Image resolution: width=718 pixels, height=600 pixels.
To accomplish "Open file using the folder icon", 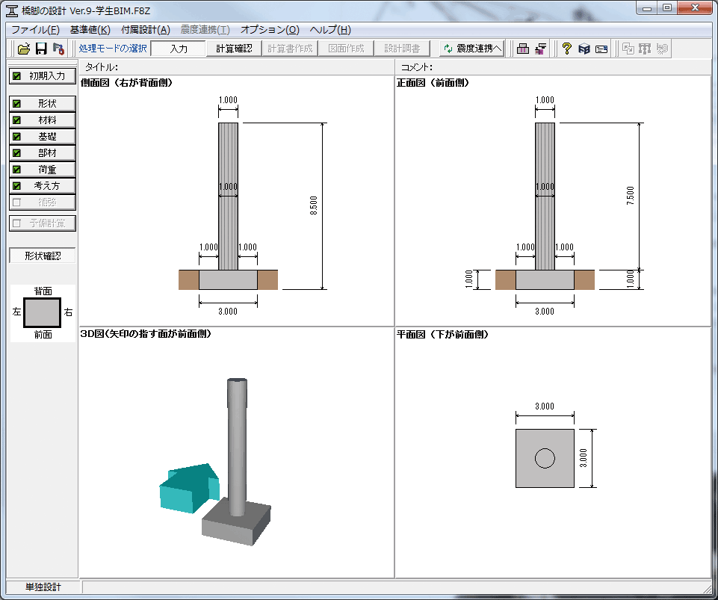I will point(24,49).
